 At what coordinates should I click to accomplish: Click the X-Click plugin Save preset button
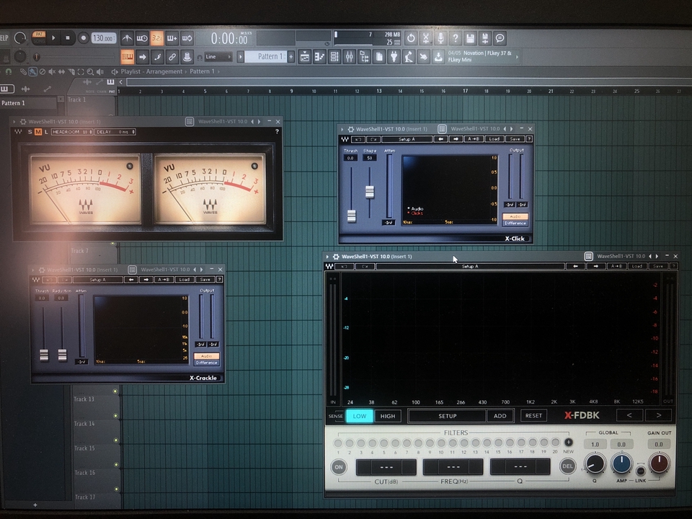pyautogui.click(x=513, y=139)
